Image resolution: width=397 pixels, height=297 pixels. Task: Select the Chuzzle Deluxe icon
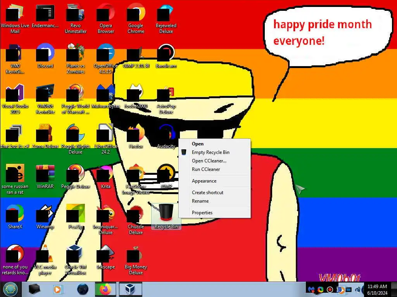[x=136, y=219]
